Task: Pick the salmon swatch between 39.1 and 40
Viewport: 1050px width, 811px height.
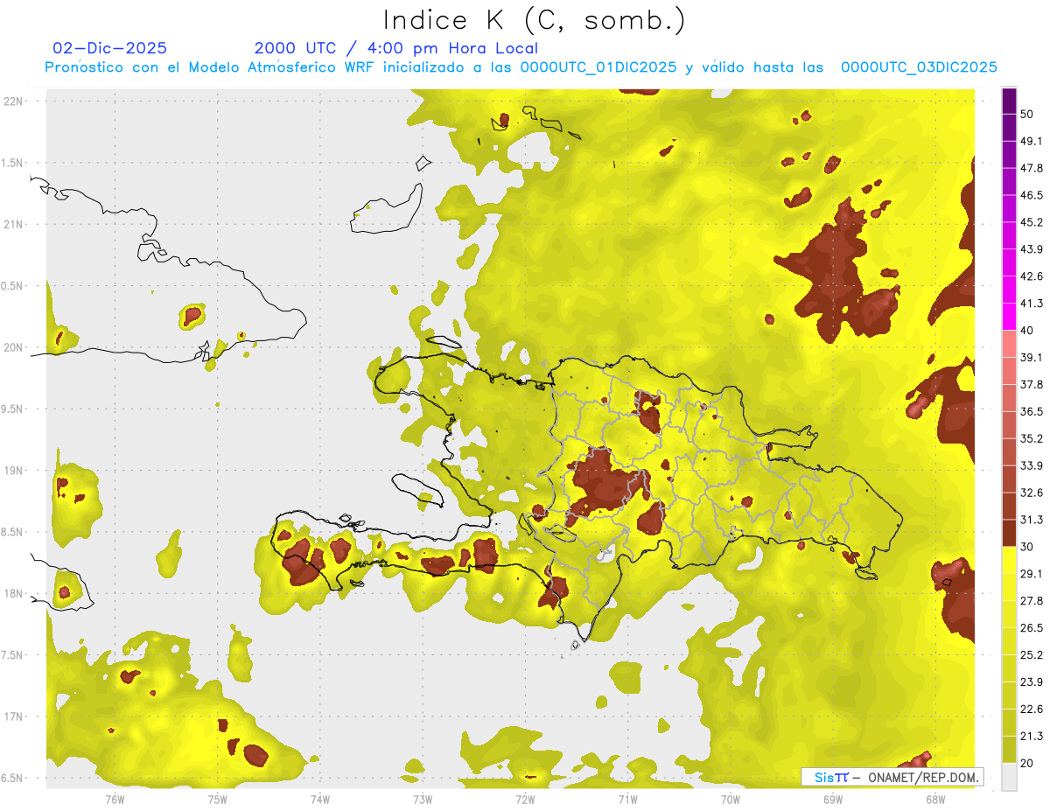Action: pos(1009,345)
